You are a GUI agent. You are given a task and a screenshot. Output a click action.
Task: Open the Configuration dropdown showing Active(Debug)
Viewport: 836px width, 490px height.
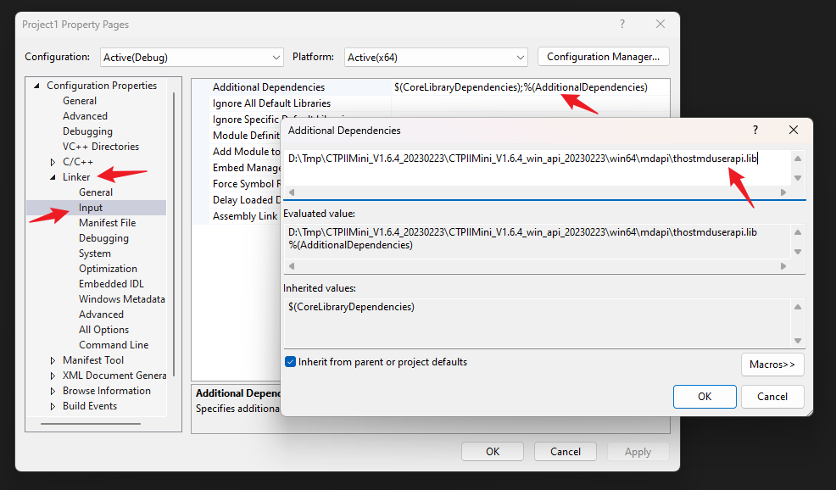[x=192, y=57]
